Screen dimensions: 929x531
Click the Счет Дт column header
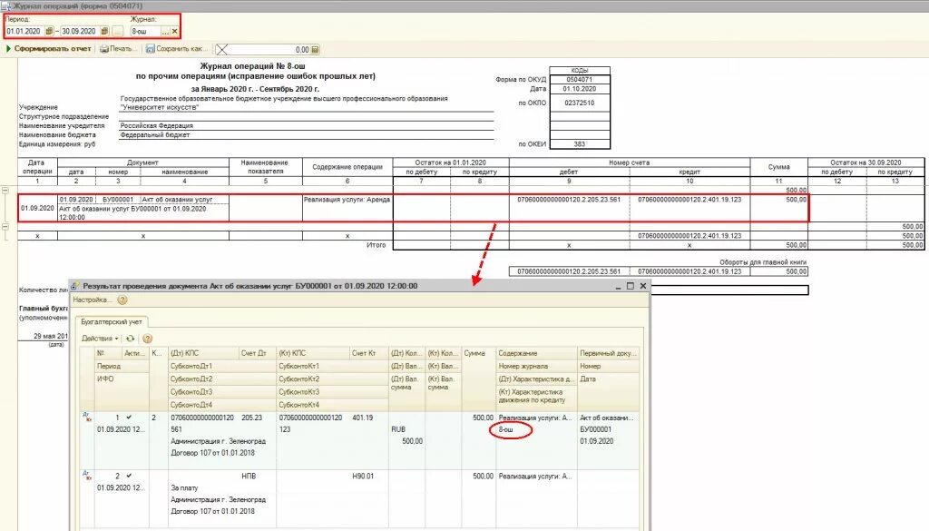click(x=257, y=353)
